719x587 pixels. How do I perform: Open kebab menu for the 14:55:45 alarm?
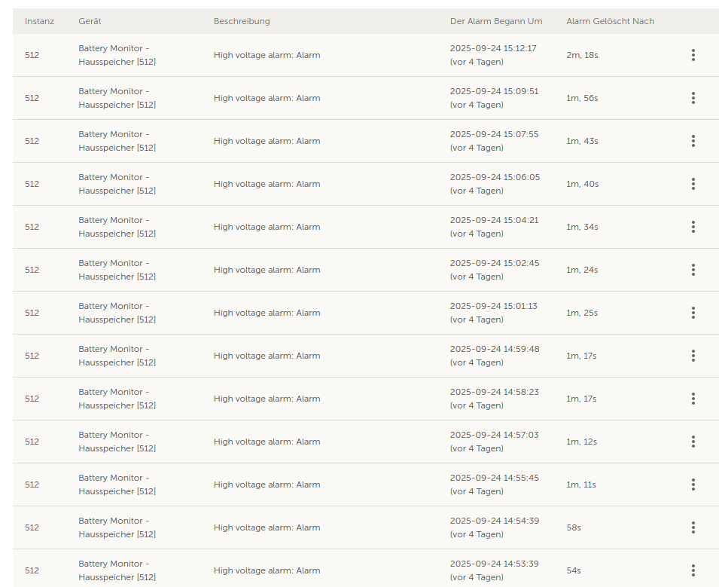(x=693, y=485)
